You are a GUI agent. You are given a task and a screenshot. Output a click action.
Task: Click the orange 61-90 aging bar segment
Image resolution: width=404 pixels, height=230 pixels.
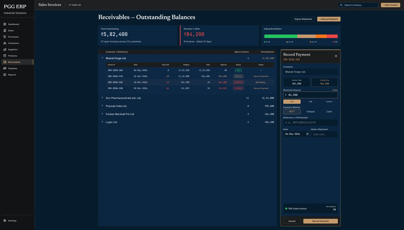[x=321, y=36]
